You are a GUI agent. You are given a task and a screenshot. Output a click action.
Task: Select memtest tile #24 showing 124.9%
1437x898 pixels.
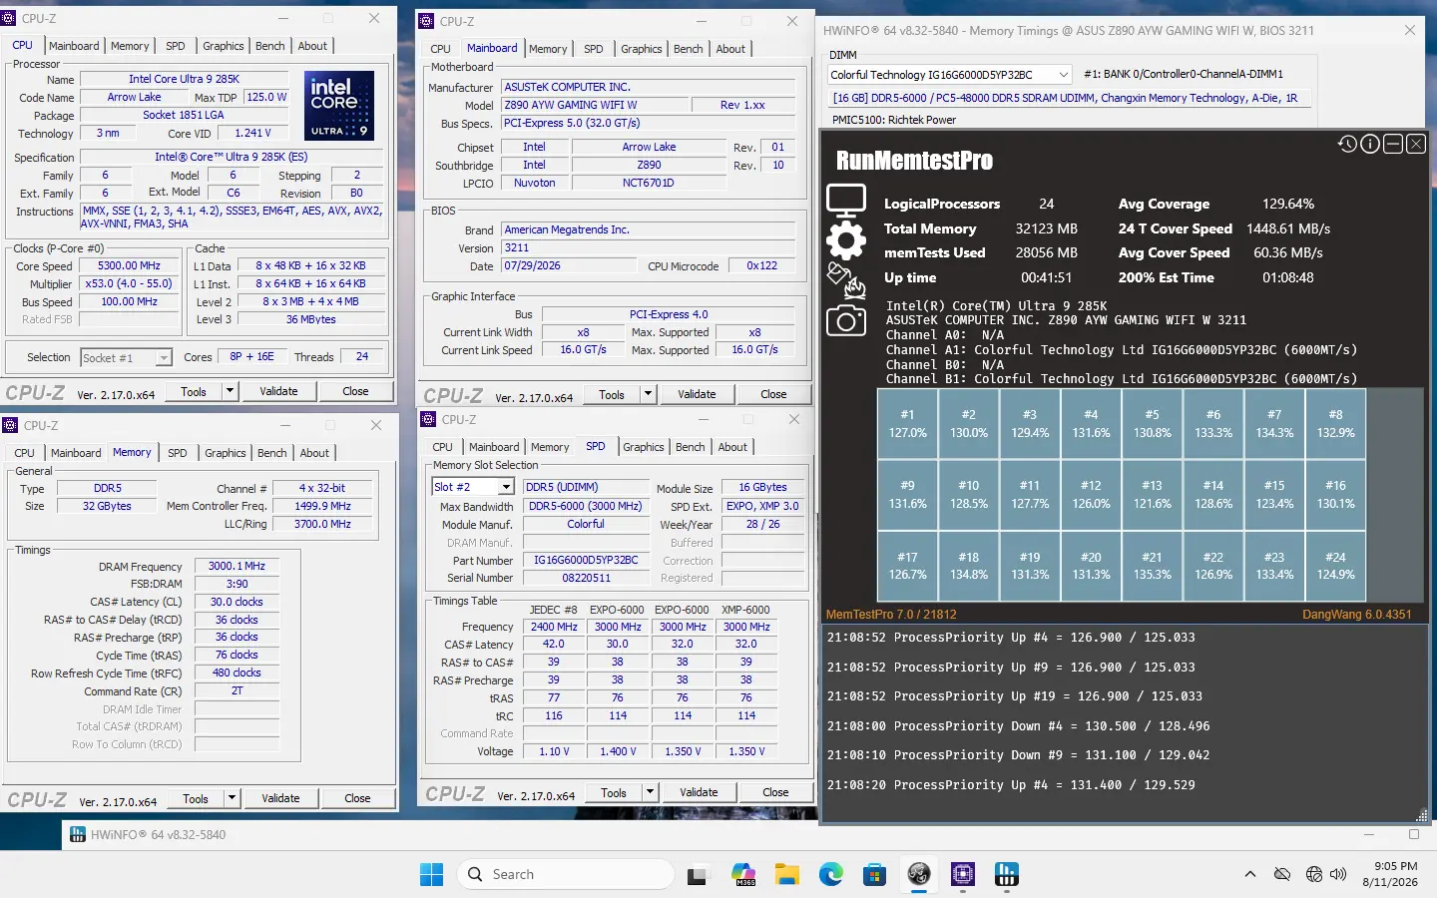[1335, 566]
